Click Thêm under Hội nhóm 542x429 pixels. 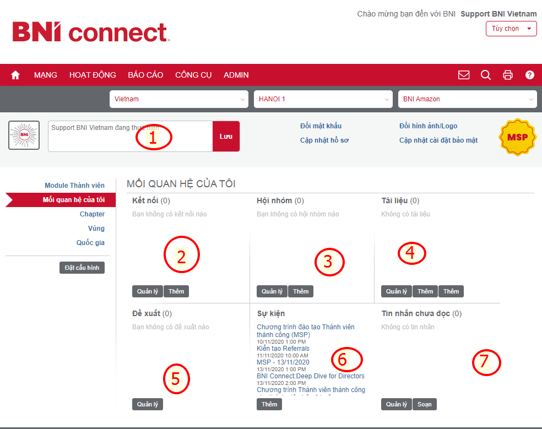301,291
